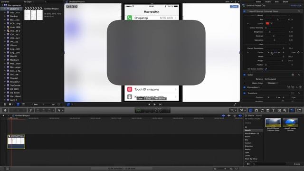Open the Music and Sound browser
Viewport: 304px width, 171px height.
click(x=262, y=110)
